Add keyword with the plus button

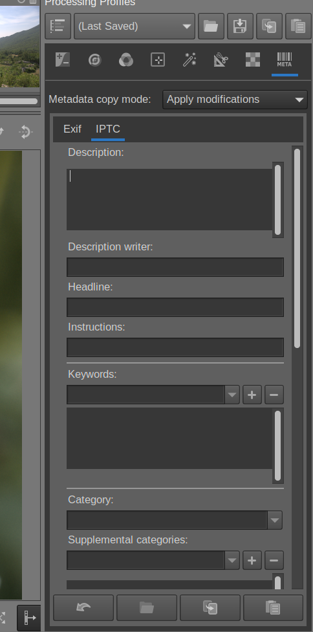coord(252,395)
